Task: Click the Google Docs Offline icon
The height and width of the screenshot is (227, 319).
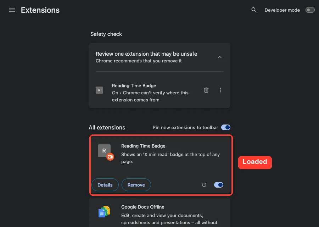Action: [x=104, y=211]
